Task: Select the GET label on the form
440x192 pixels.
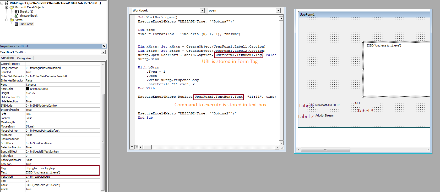Action: pyautogui.click(x=358, y=103)
